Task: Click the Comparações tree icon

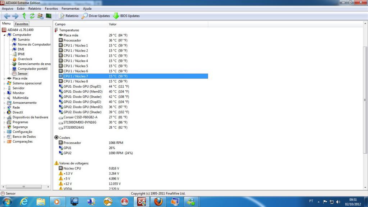Action: click(9, 141)
